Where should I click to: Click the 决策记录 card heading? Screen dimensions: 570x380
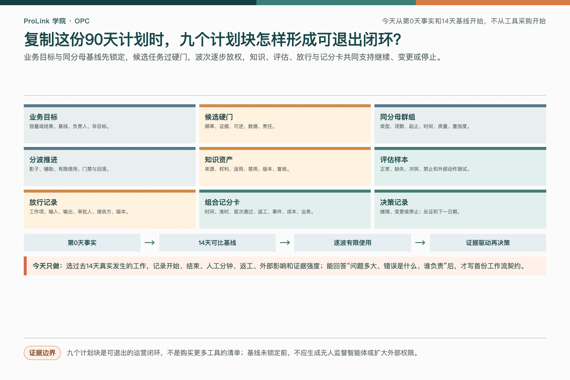(x=394, y=202)
